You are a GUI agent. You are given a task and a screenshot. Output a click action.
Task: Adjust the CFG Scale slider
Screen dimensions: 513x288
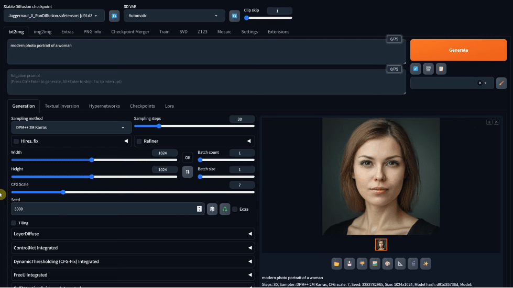(x=133, y=192)
